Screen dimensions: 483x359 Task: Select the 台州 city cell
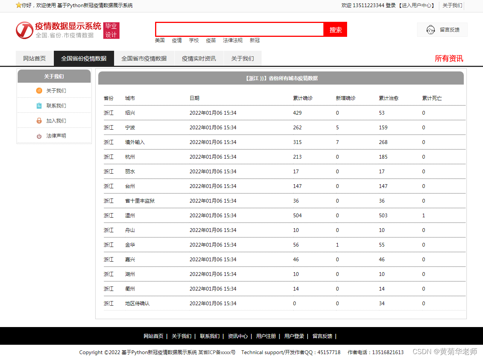[x=130, y=186]
